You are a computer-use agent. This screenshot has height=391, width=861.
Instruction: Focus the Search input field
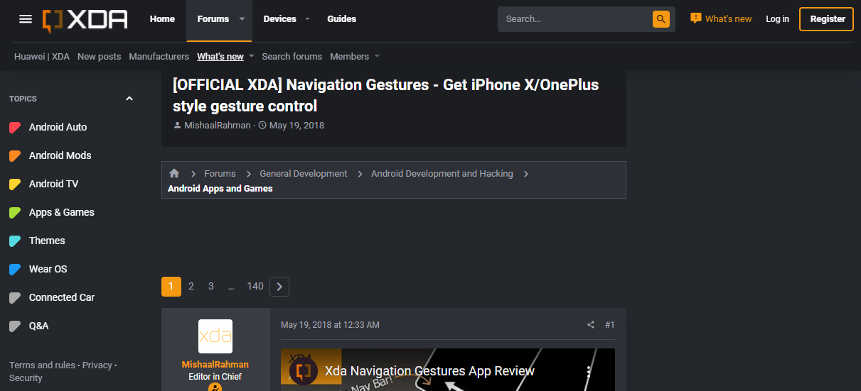pyautogui.click(x=574, y=19)
